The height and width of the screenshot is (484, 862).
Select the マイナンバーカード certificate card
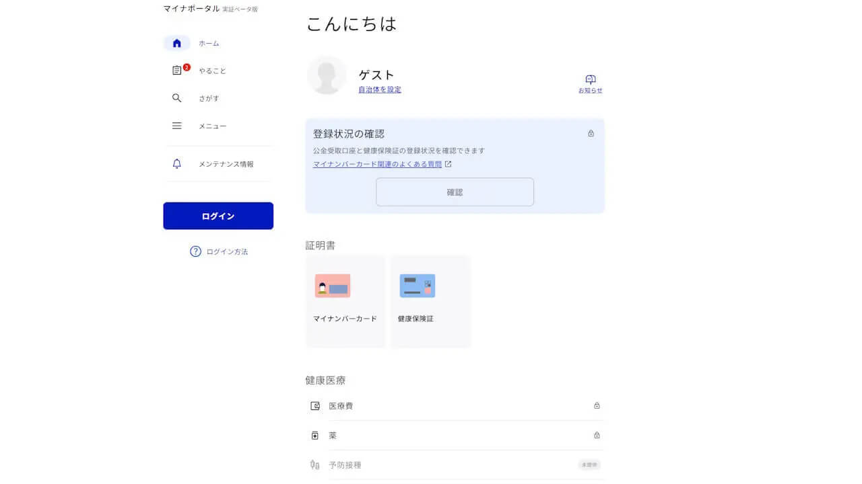[x=345, y=301]
